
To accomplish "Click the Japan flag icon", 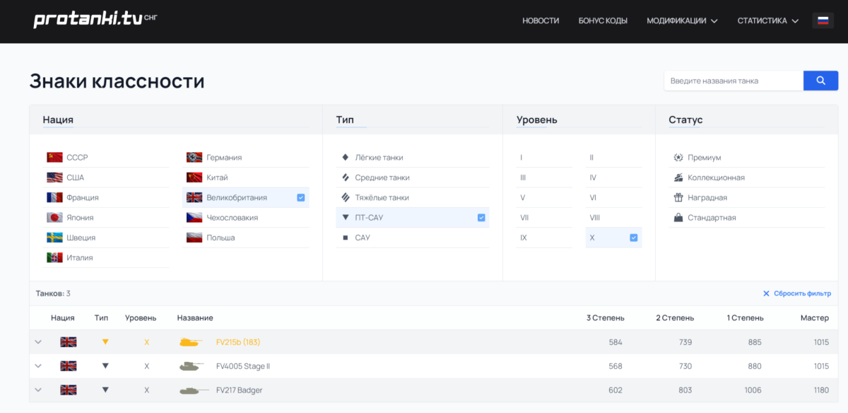I will pos(55,218).
